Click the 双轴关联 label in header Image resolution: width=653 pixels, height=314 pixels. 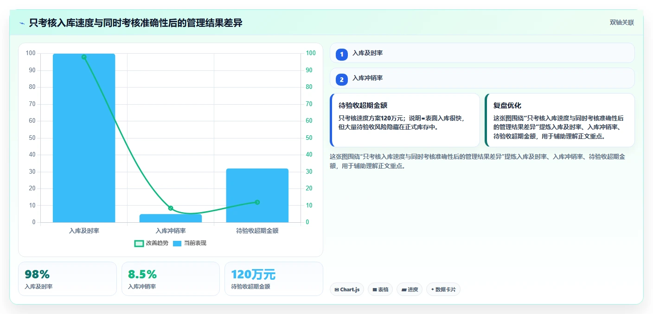tap(621, 22)
